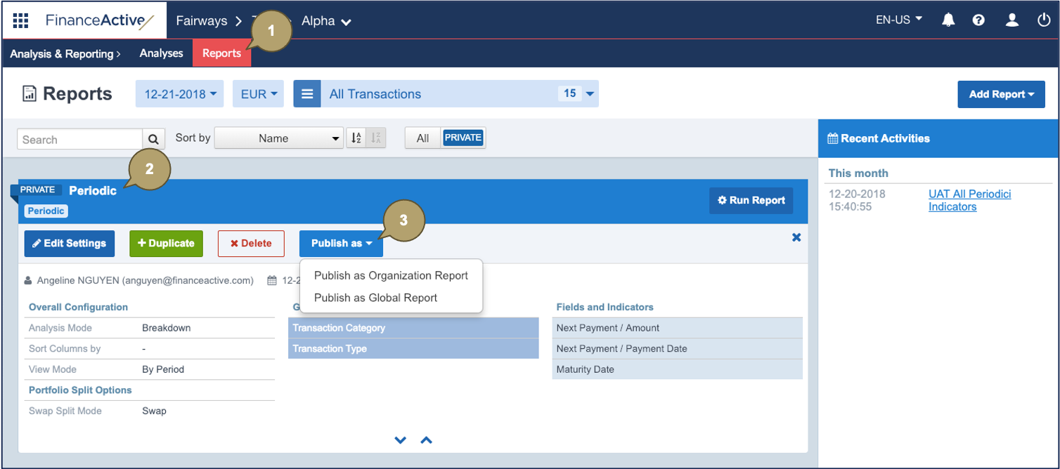
Task: Toggle the PRIVATE filter button
Action: coord(463,138)
